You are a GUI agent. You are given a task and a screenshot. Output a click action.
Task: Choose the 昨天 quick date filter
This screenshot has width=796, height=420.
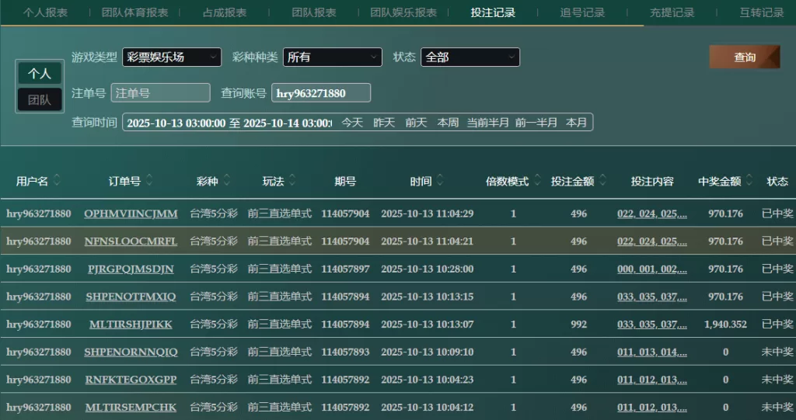384,123
